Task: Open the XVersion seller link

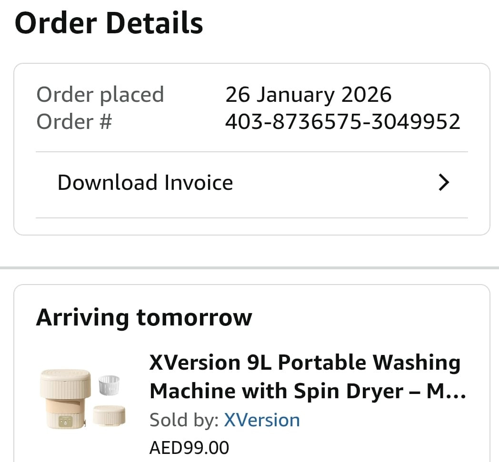Action: click(261, 420)
